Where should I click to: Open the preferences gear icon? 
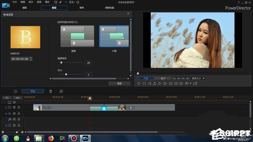78,2
